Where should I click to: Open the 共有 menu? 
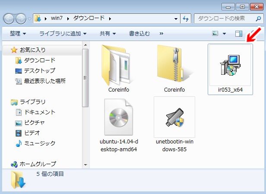(108, 33)
